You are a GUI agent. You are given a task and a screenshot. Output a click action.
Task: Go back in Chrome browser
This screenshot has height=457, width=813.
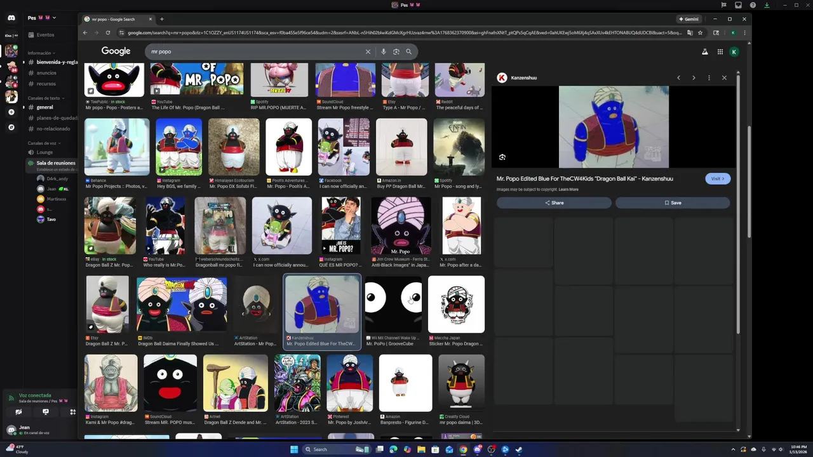coord(85,33)
